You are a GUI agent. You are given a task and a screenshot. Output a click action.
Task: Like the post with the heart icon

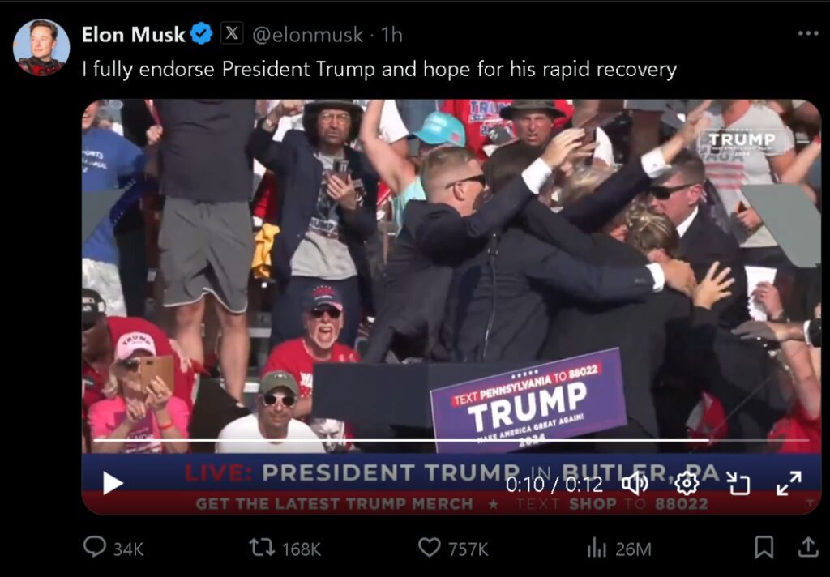coord(430,547)
